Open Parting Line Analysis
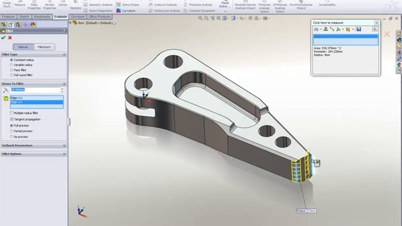Image resolution: width=402 pixels, height=226 pixels. 164,11
